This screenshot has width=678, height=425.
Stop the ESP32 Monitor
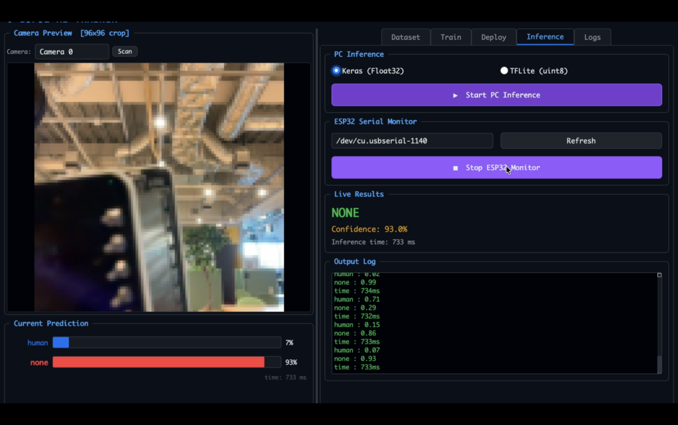(x=497, y=167)
